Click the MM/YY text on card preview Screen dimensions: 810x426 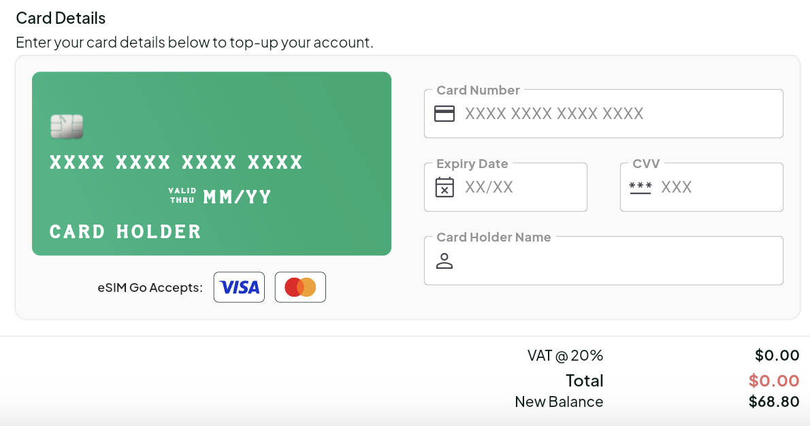(237, 197)
